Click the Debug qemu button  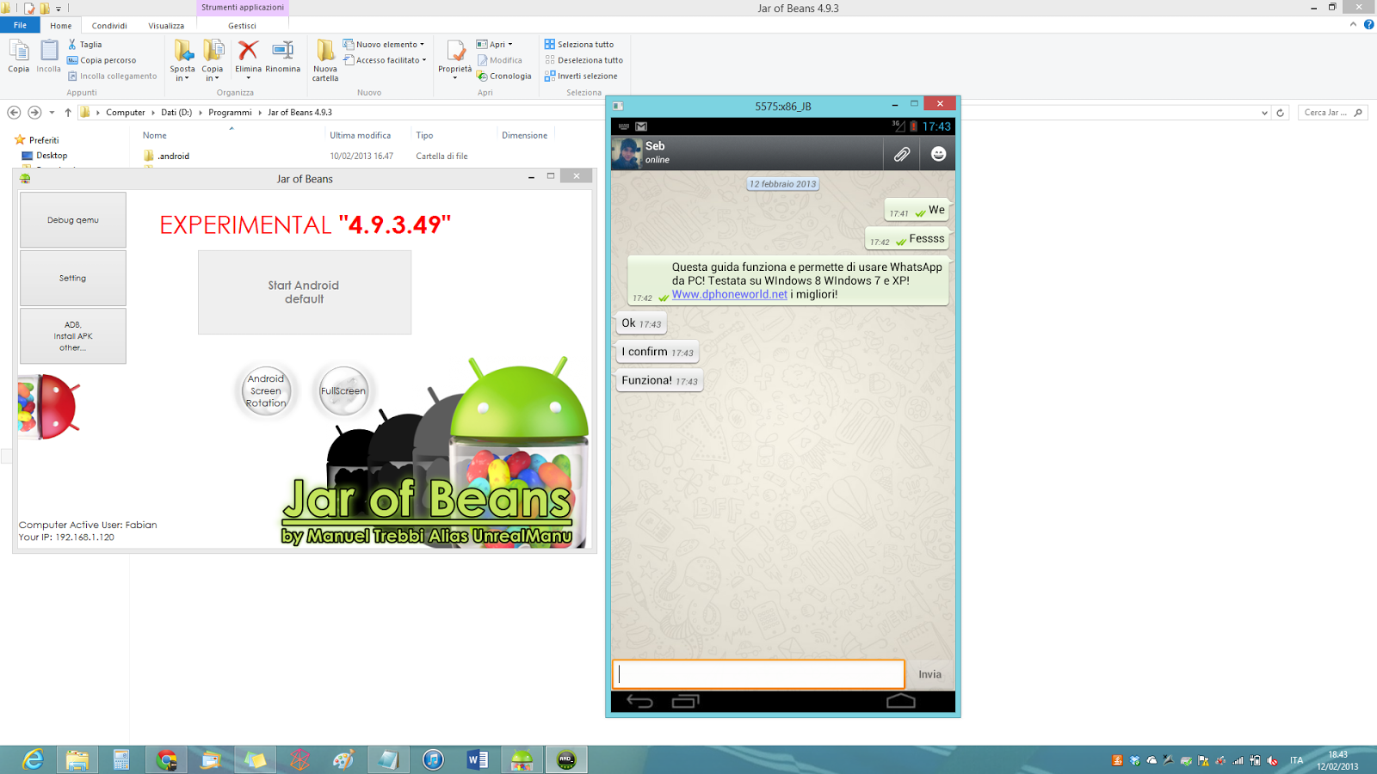73,220
